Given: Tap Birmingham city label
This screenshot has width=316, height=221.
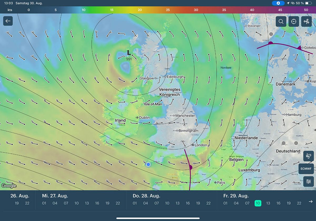Looking at the screenshot, I should pyautogui.click(x=188, y=130).
